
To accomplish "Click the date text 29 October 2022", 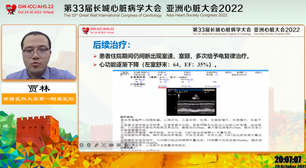I will pyautogui.click(x=290, y=166).
